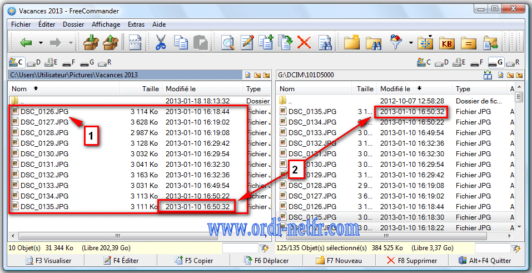Viewport: 532px width, 273px height.
Task: Open the Fichier menu
Action: tap(21, 24)
